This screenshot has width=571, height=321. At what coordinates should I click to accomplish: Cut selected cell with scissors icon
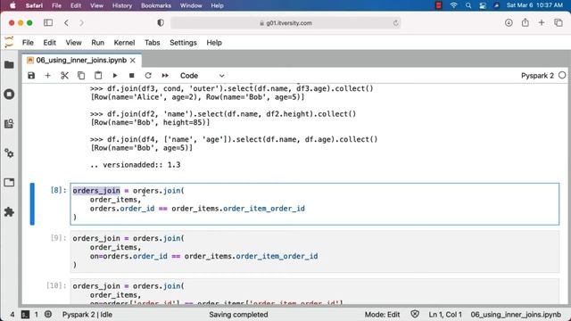click(64, 75)
